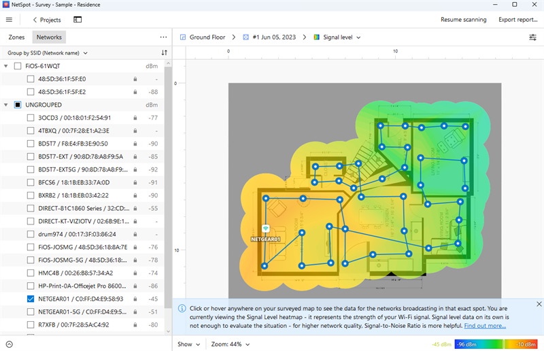The image size is (544, 351).
Task: Click Resume scanning
Action: 463,20
